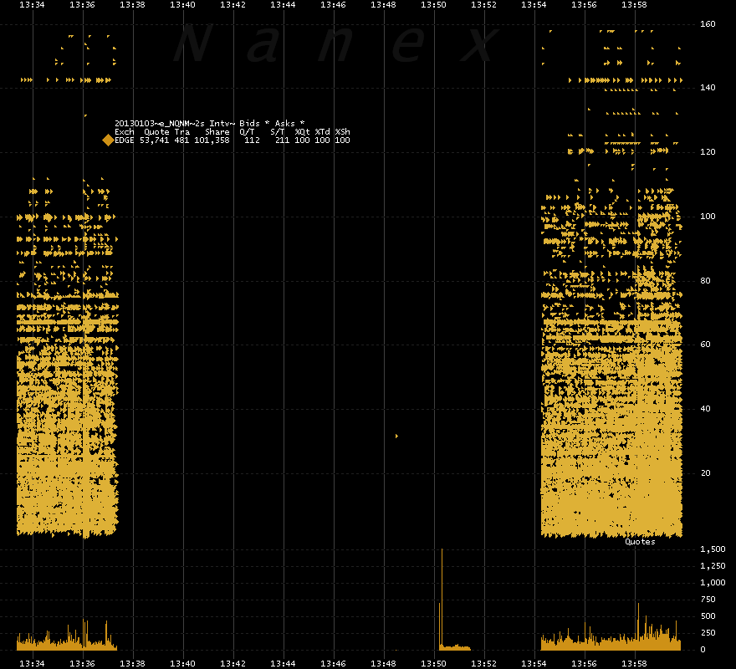
Task: Click the '40' y-axis label
Action: [x=706, y=408]
